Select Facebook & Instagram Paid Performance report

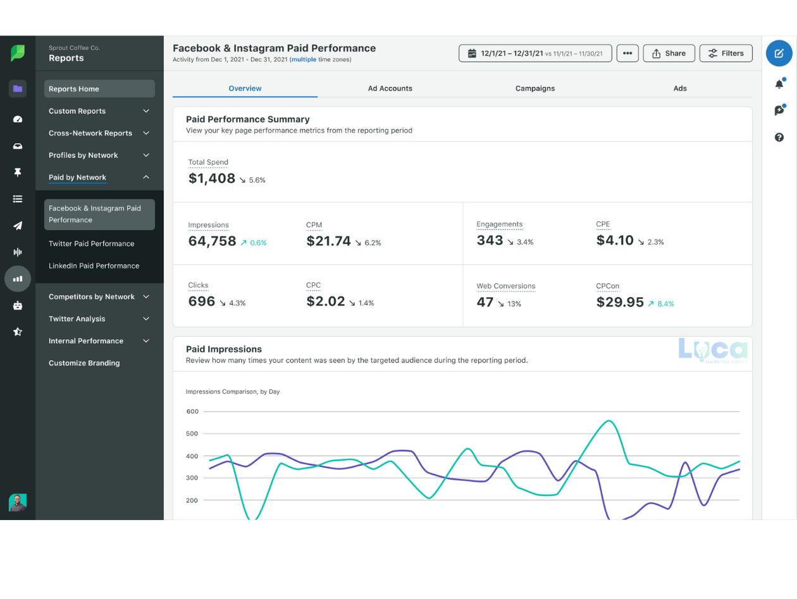coord(99,214)
